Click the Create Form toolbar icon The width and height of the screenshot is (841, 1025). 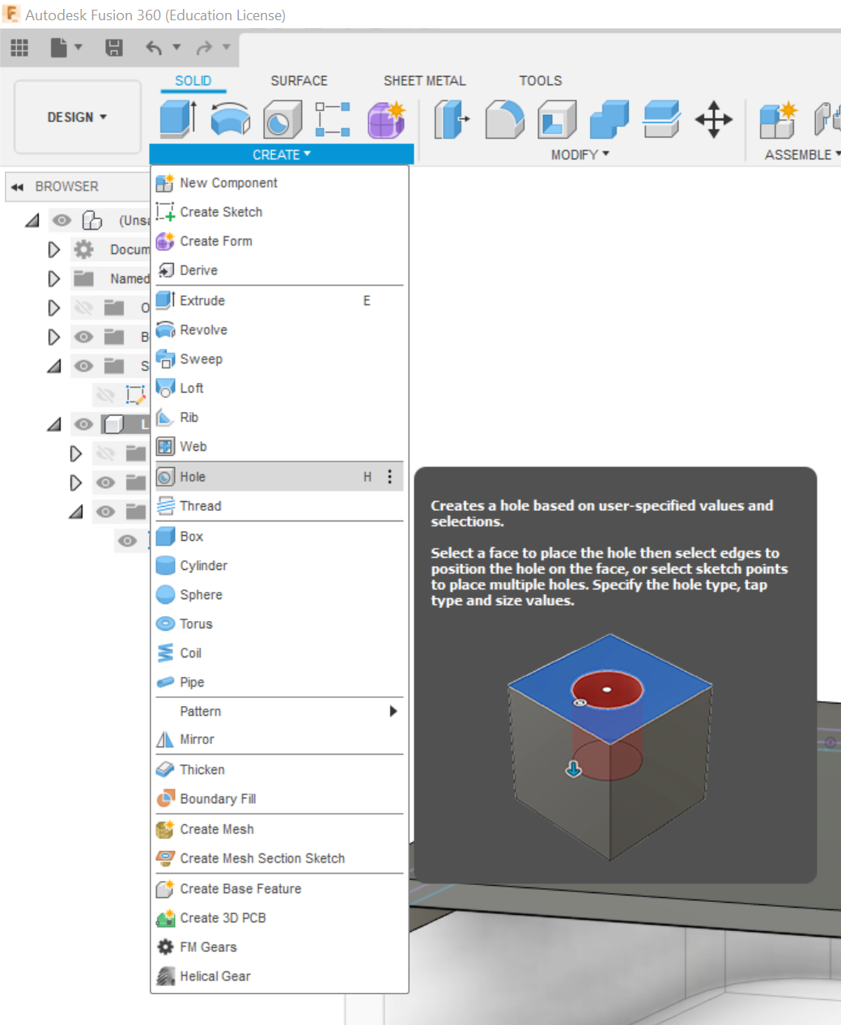point(386,120)
